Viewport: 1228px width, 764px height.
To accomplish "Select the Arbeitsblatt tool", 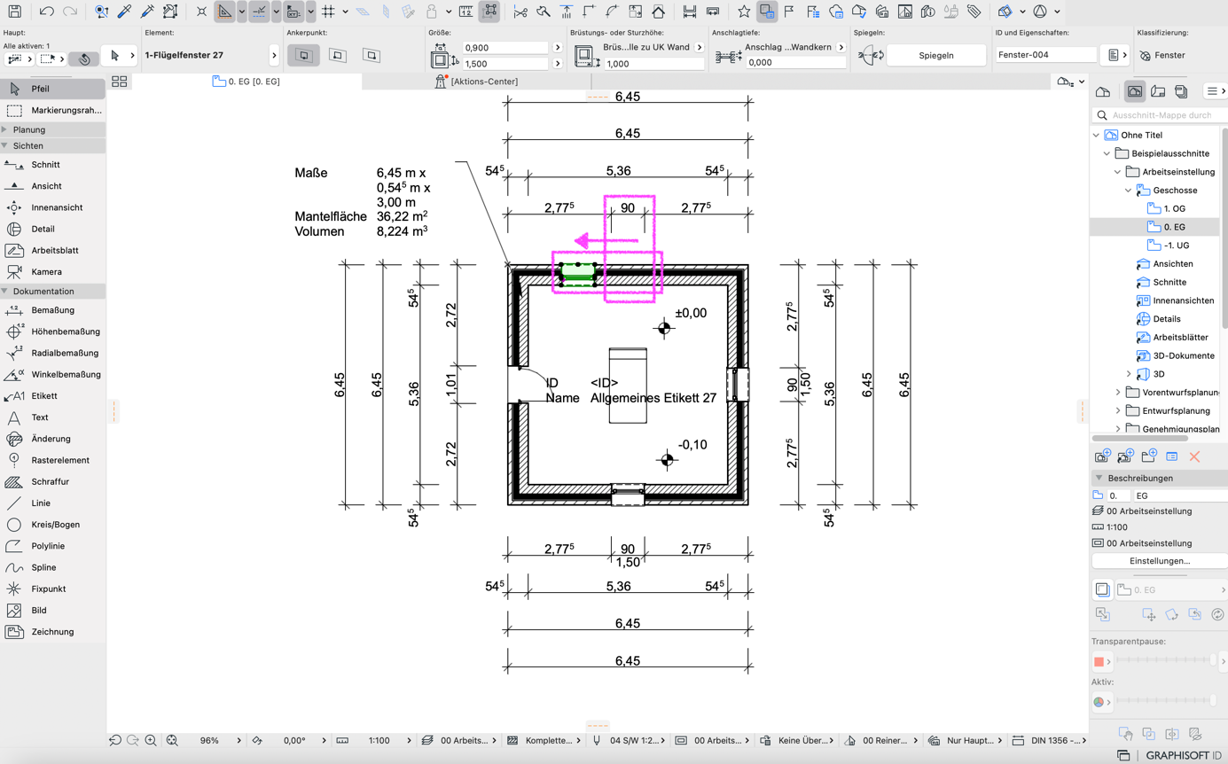I will [52, 250].
